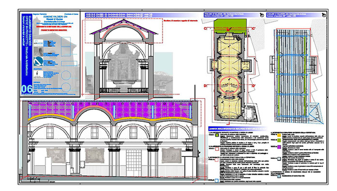The image size is (337, 191).
Task: Click the blue outlined box at the legend's bottom left
Action: click(x=217, y=181)
